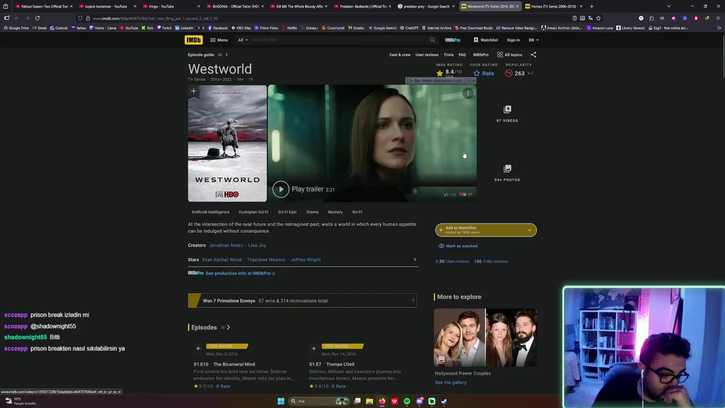Click Sign in
The image size is (725, 408).
(x=513, y=40)
